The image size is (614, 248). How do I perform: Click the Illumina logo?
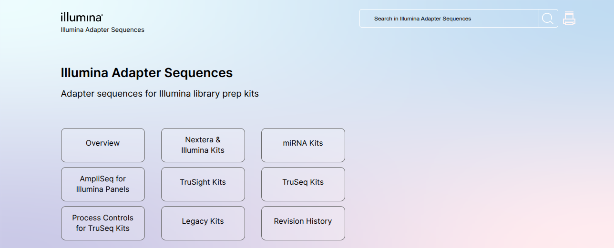click(82, 18)
